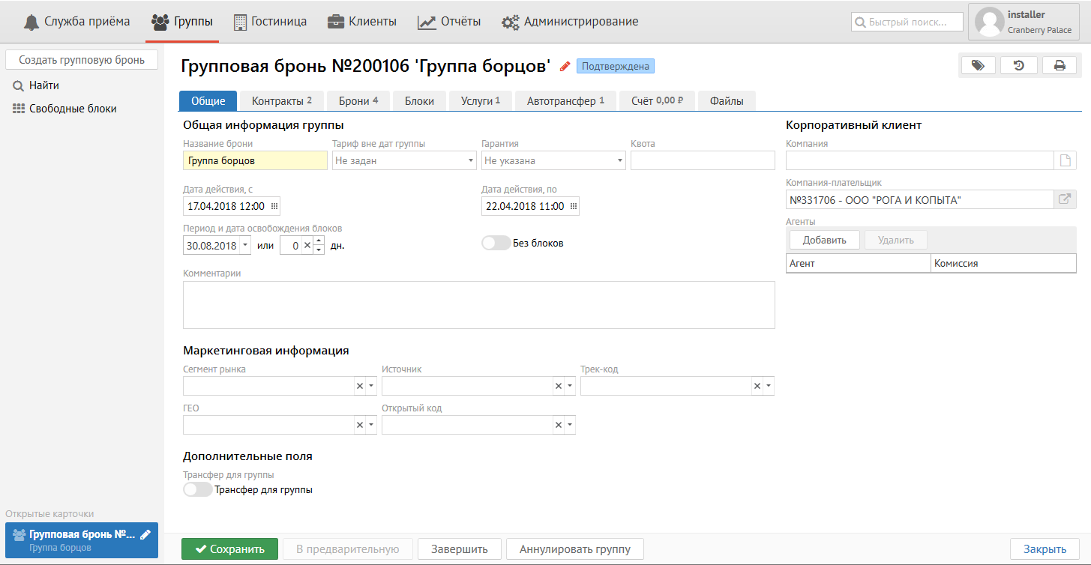This screenshot has width=1091, height=565.
Task: Click Аннулировать группу button
Action: pos(574,549)
